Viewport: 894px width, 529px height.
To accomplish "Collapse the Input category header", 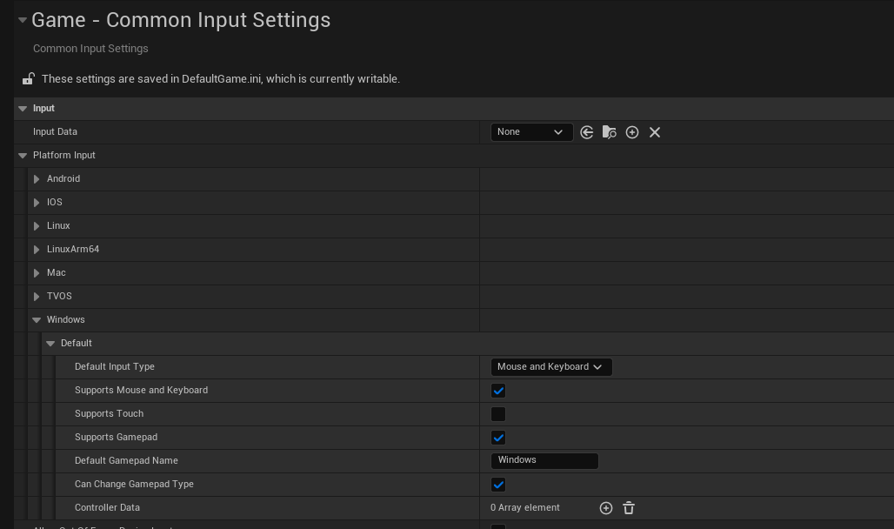I will (x=23, y=109).
